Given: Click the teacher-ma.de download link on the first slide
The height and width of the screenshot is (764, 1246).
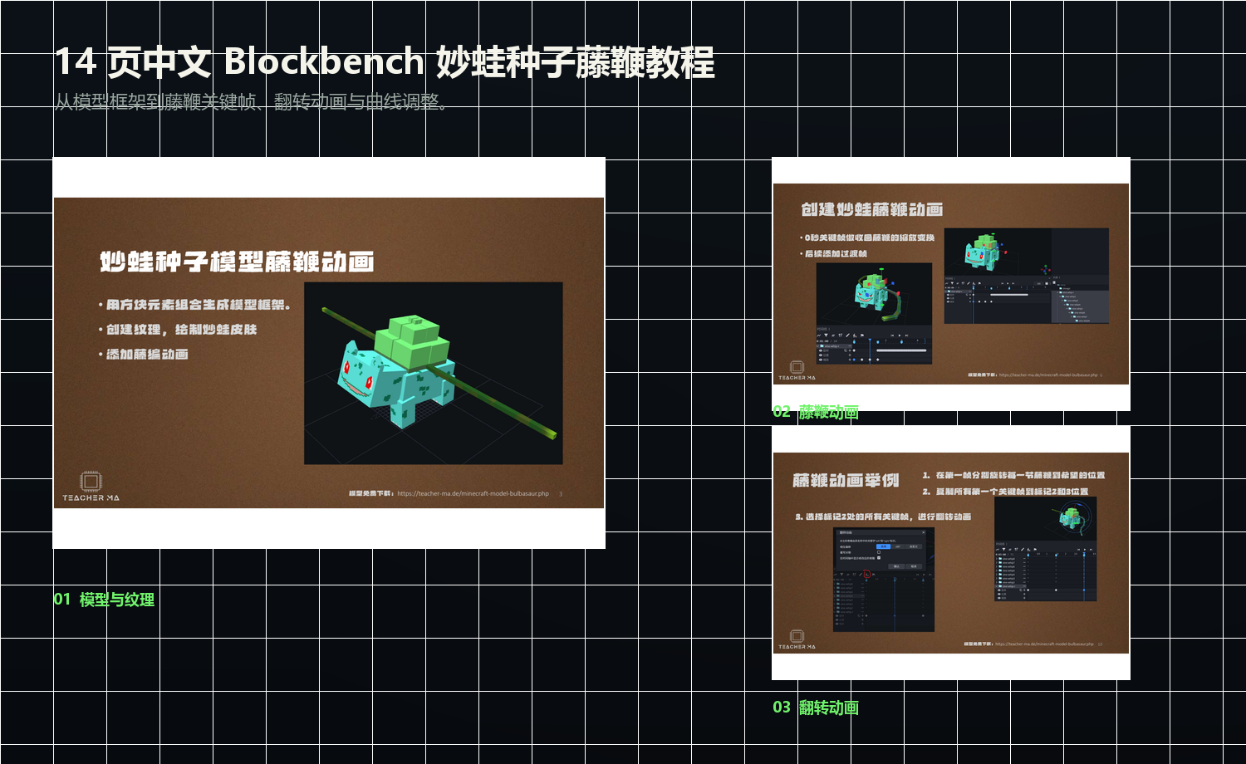Looking at the screenshot, I should [x=473, y=493].
